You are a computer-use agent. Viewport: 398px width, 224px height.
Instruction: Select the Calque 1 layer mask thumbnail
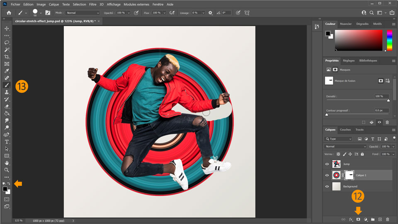pyautogui.click(x=349, y=175)
